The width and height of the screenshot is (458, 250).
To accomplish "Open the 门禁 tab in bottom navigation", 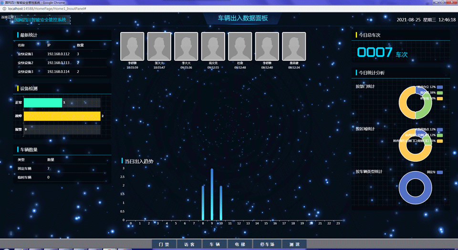I will click(x=164, y=244).
